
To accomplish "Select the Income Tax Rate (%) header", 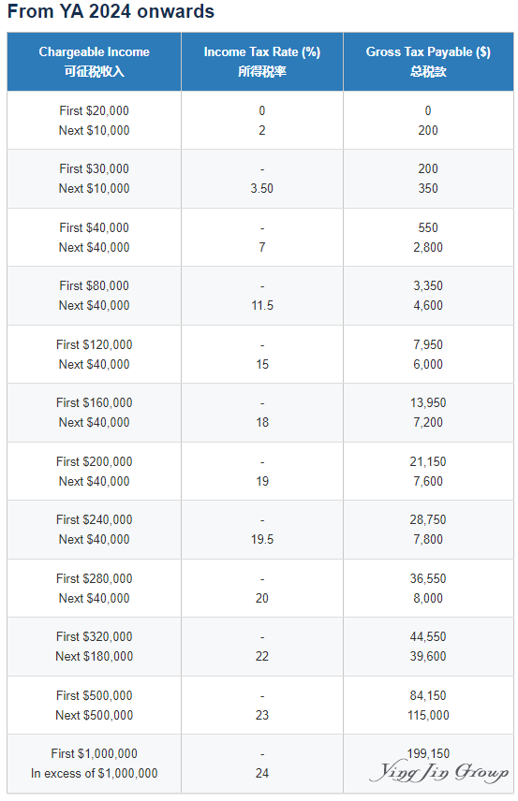I will (262, 62).
